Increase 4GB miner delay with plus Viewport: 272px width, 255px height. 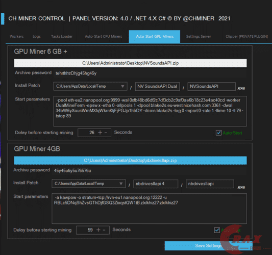98,230
